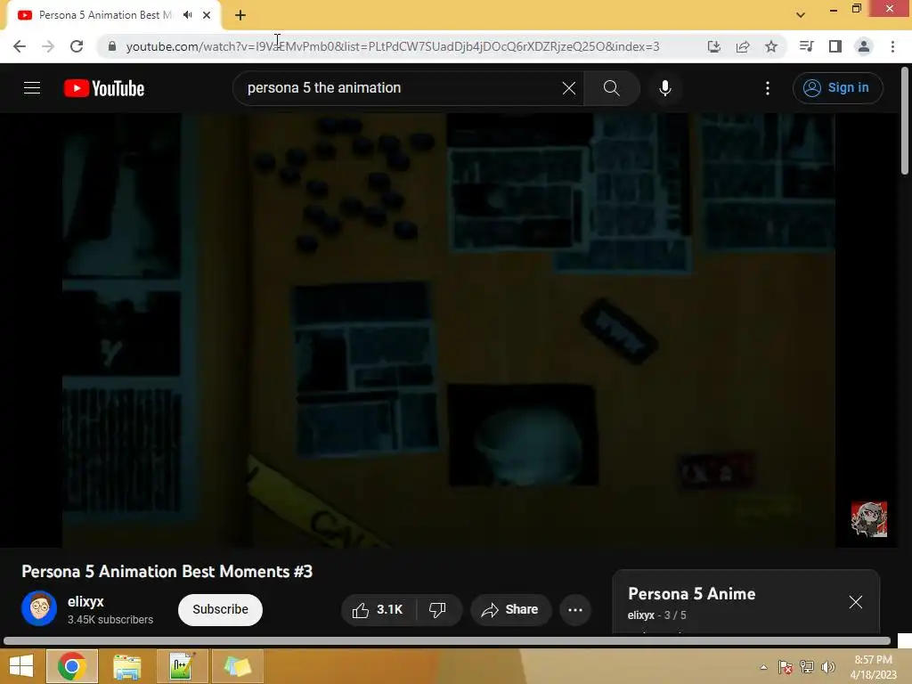
Task: Click the vertical page scrollbar
Action: tap(905, 121)
